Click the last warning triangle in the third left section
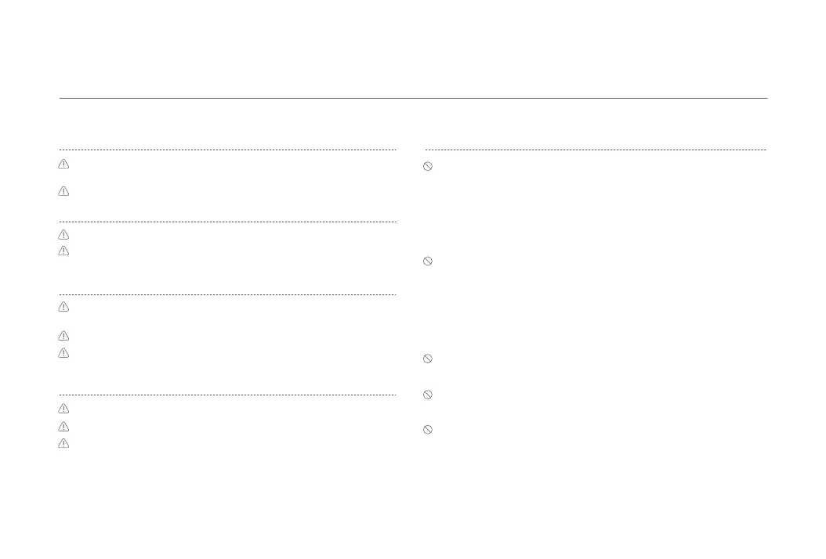Image resolution: width=826 pixels, height=559 pixels. point(64,353)
